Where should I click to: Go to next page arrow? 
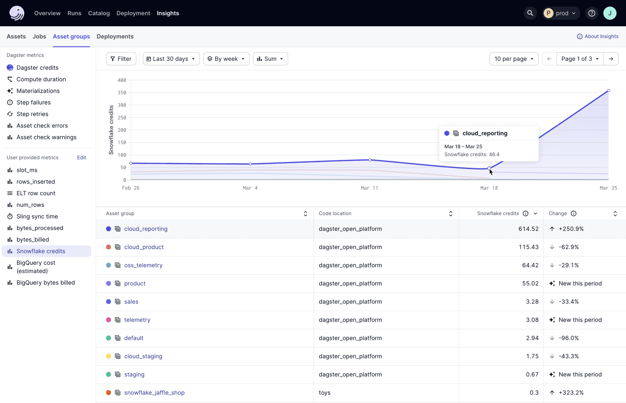click(x=611, y=59)
